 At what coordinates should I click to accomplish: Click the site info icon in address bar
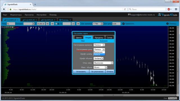click(8, 9)
